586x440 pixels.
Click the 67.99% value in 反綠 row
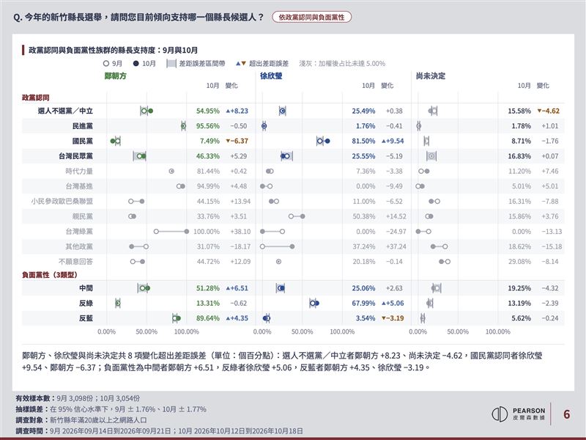pos(363,303)
